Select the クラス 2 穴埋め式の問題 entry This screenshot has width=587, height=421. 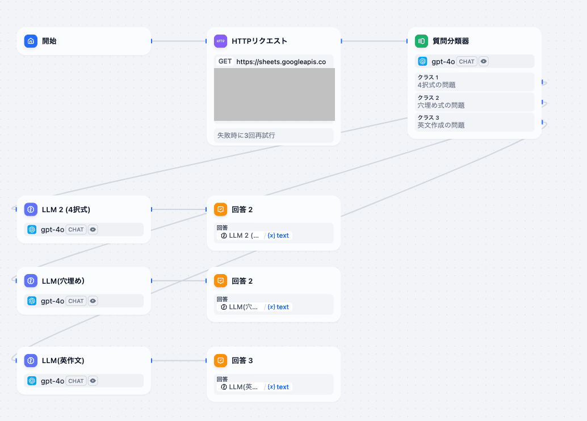point(474,102)
